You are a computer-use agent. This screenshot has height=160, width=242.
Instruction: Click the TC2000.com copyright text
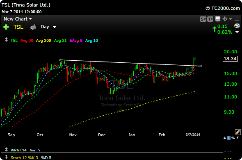pyautogui.click(x=223, y=8)
